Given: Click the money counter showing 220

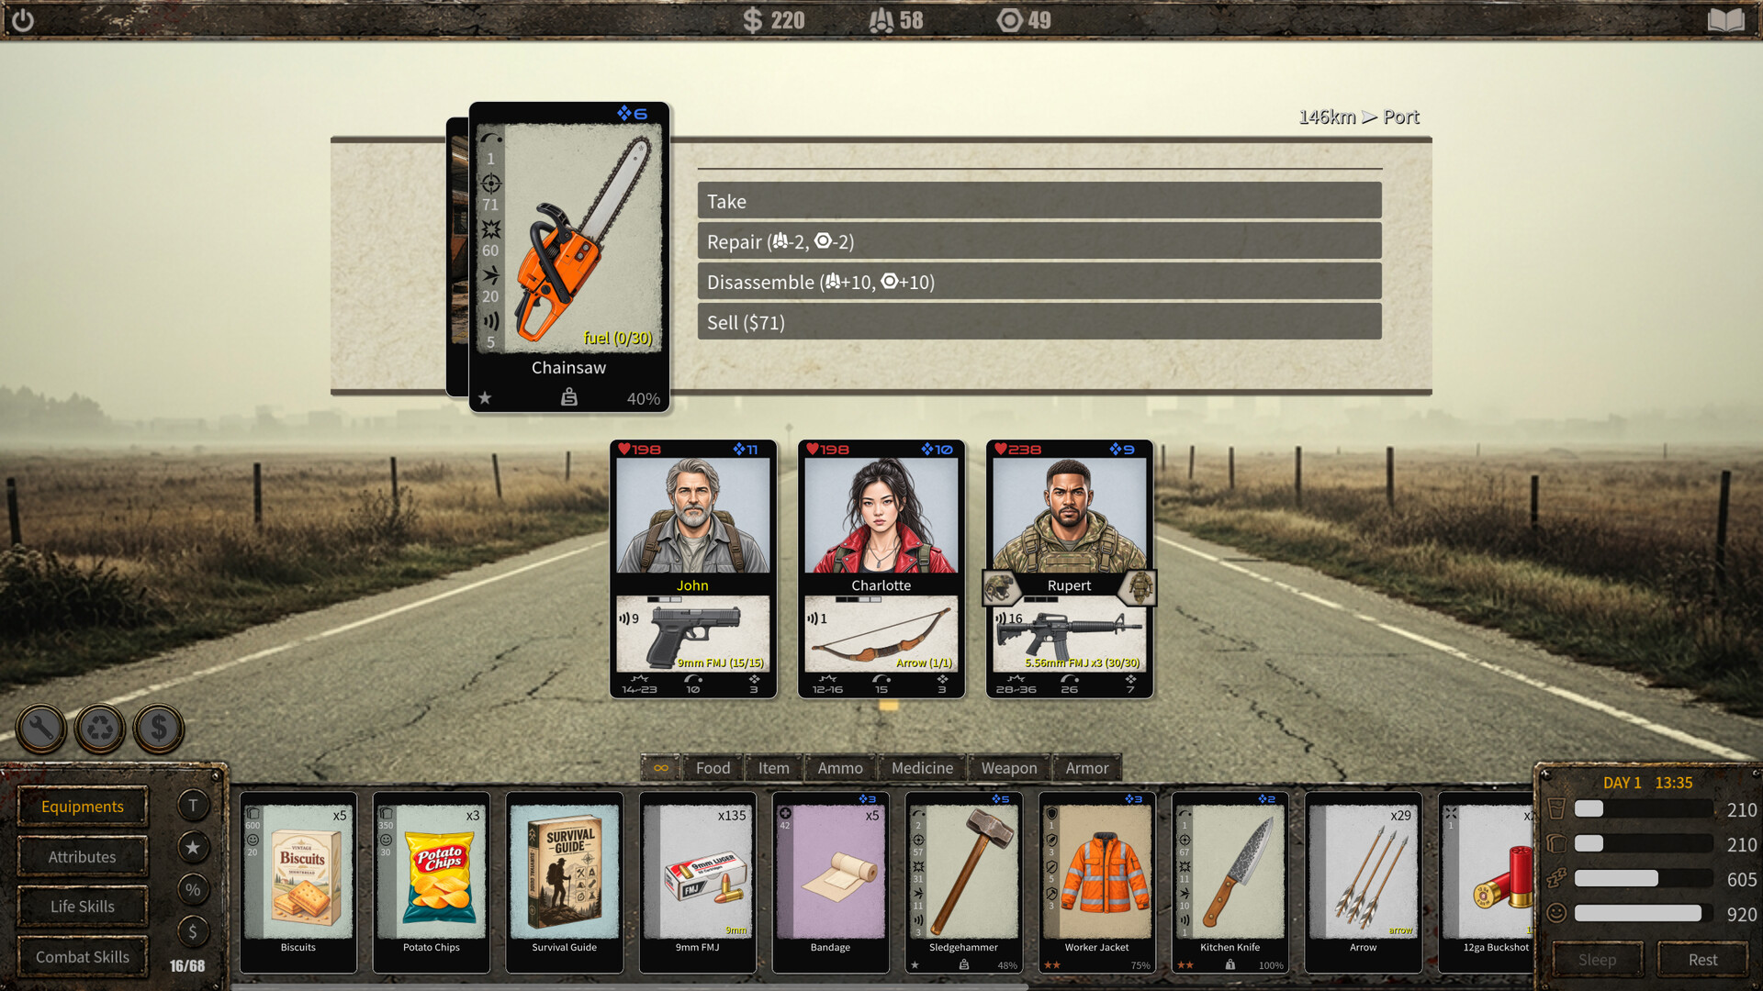Looking at the screenshot, I should click(774, 20).
